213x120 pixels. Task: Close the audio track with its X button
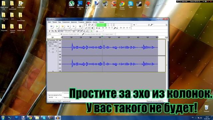(x=48, y=40)
